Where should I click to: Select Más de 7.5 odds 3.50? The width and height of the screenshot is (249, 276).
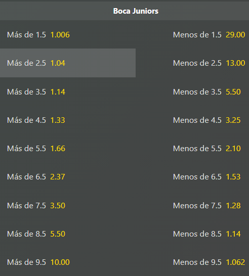click(68, 205)
